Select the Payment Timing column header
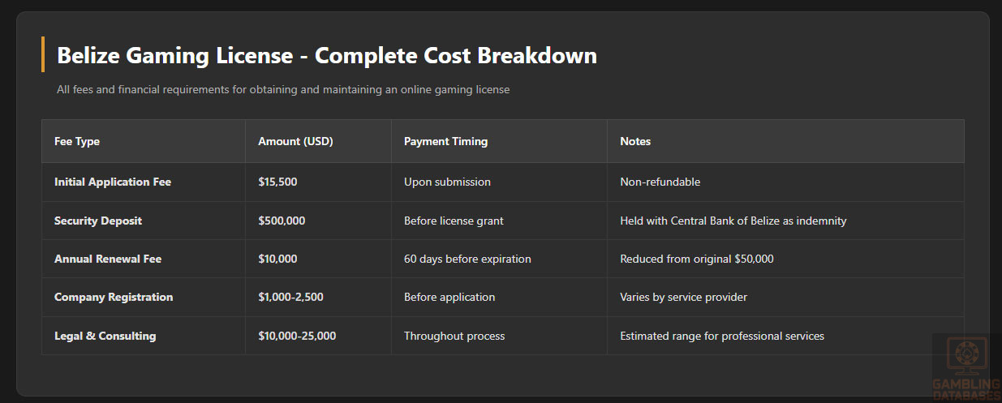 445,141
